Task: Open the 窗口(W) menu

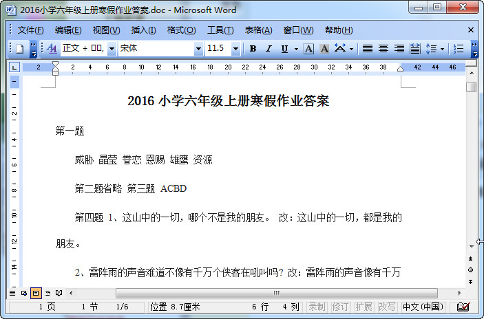Action: click(x=299, y=30)
